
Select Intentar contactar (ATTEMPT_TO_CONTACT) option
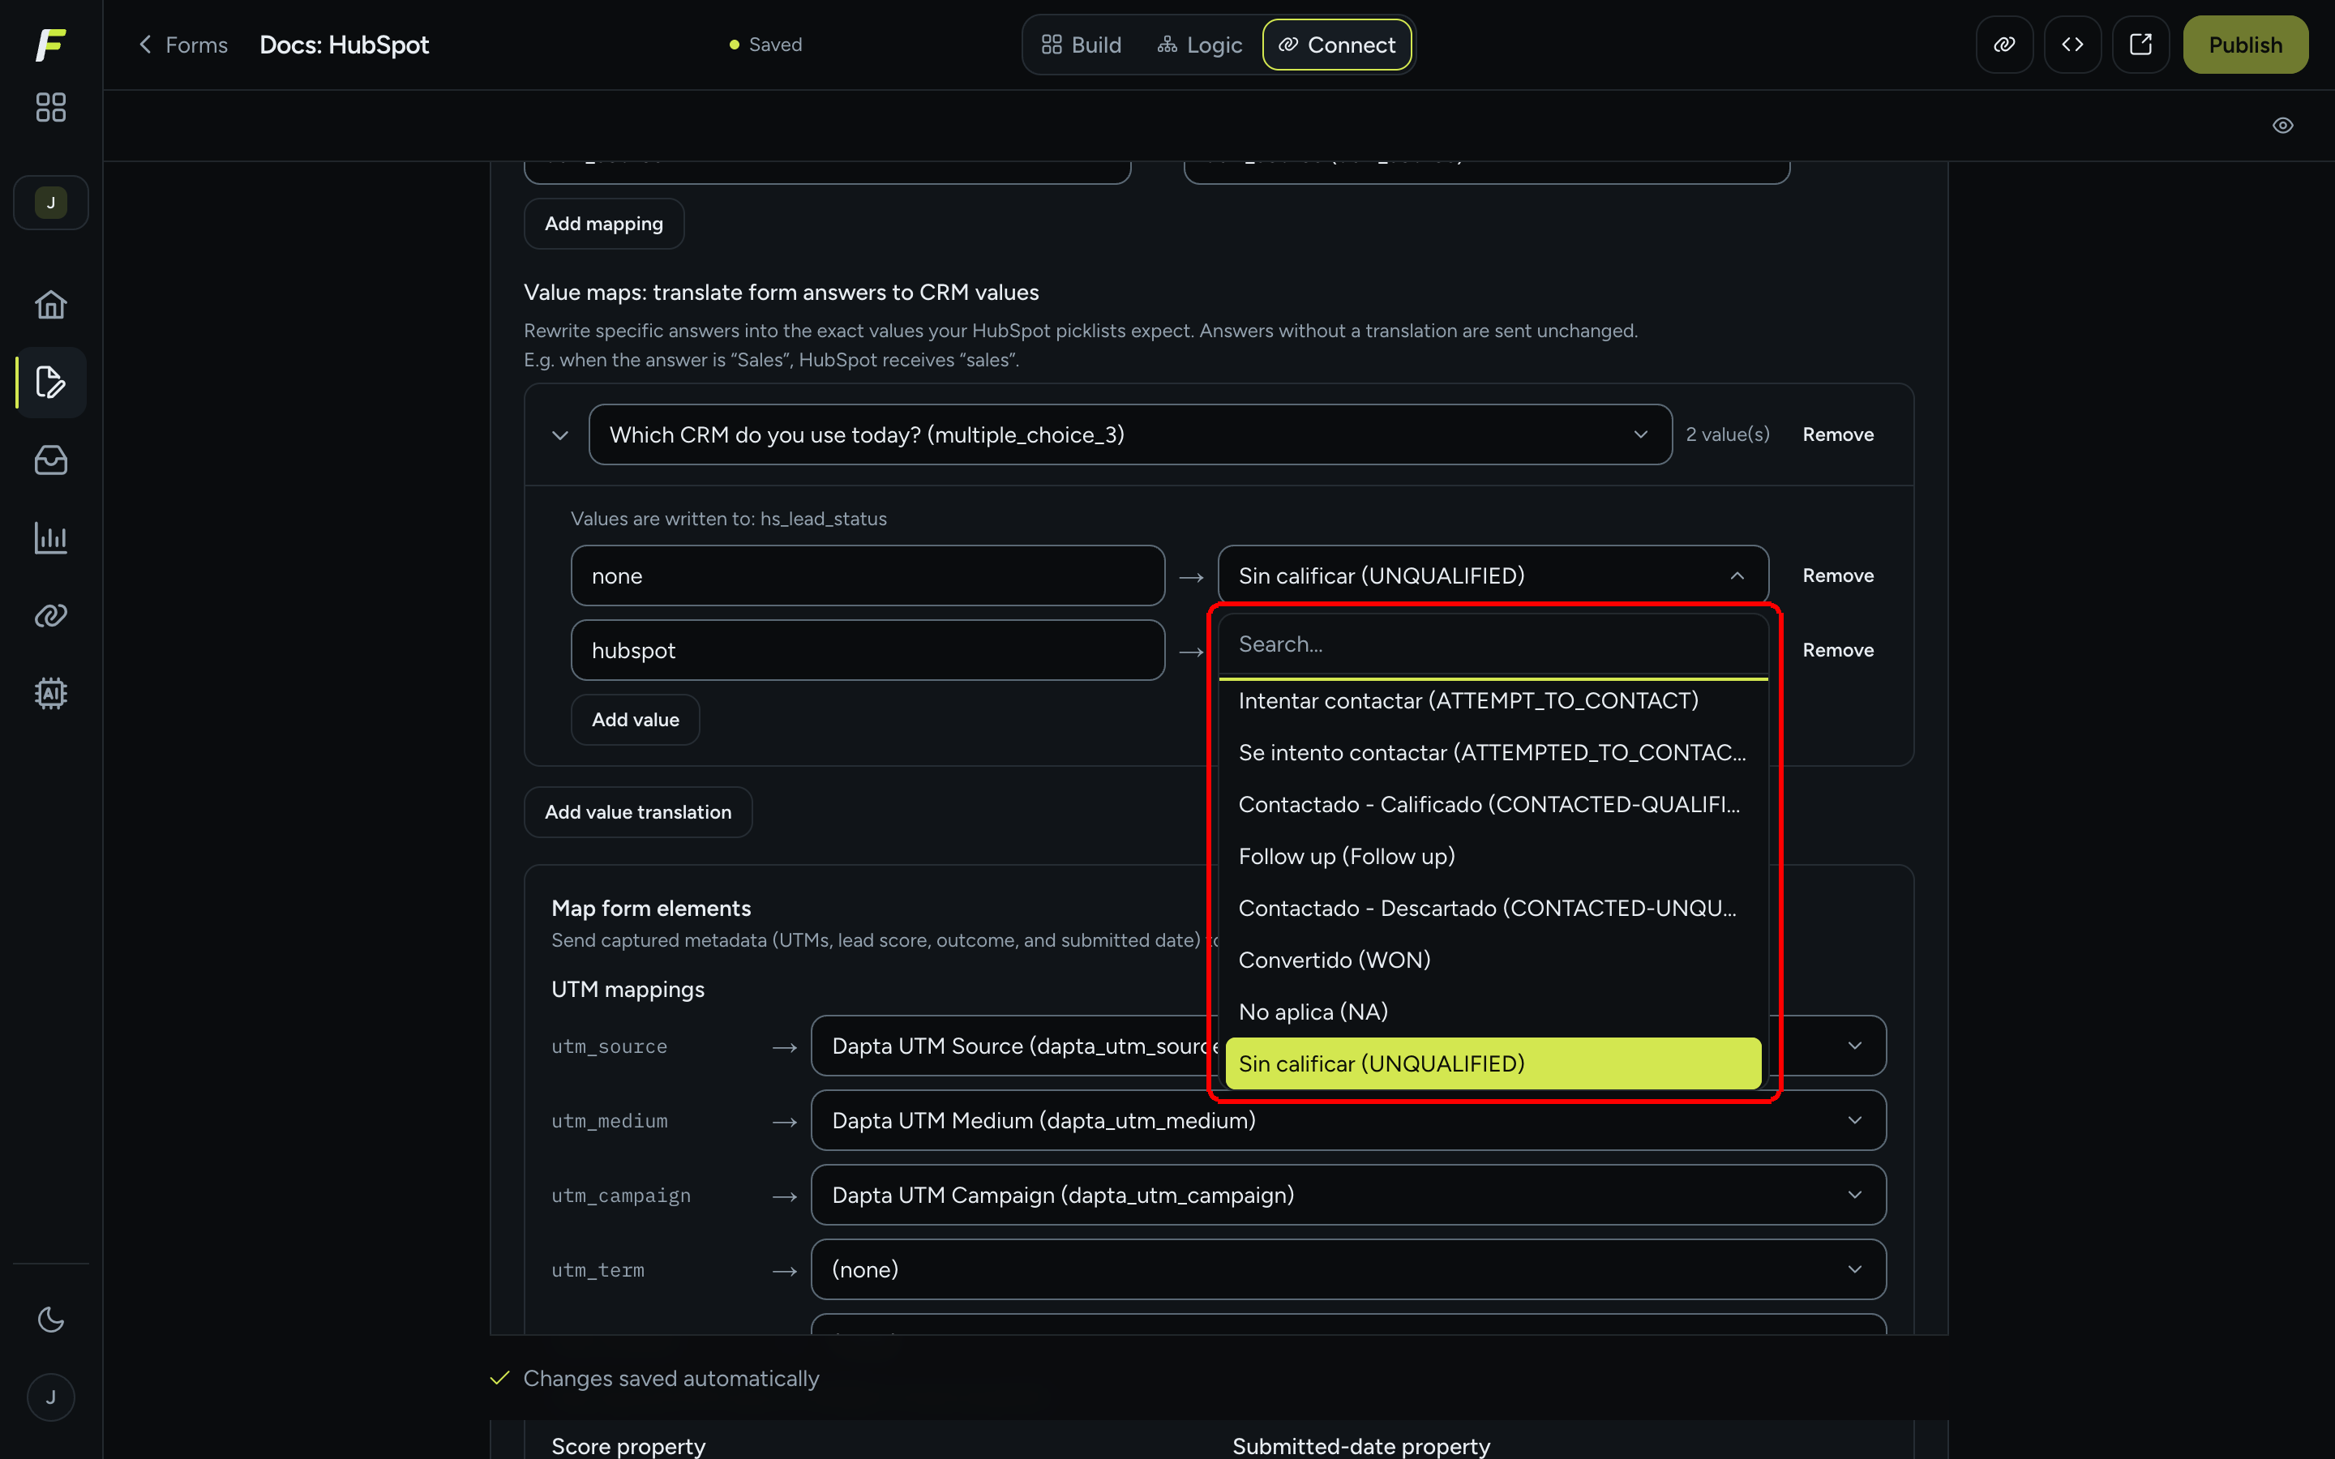[1493, 700]
